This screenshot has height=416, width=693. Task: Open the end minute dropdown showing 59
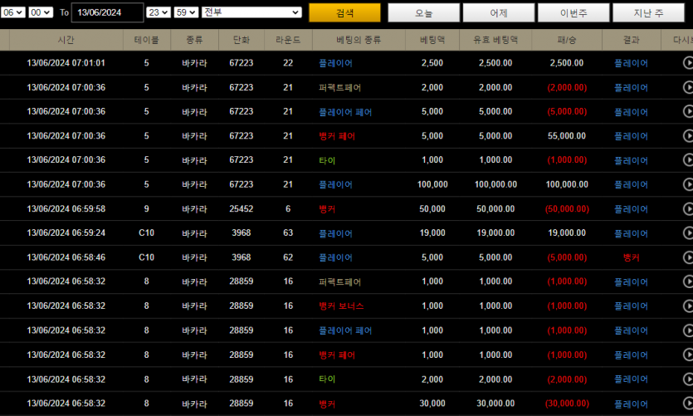click(x=186, y=12)
